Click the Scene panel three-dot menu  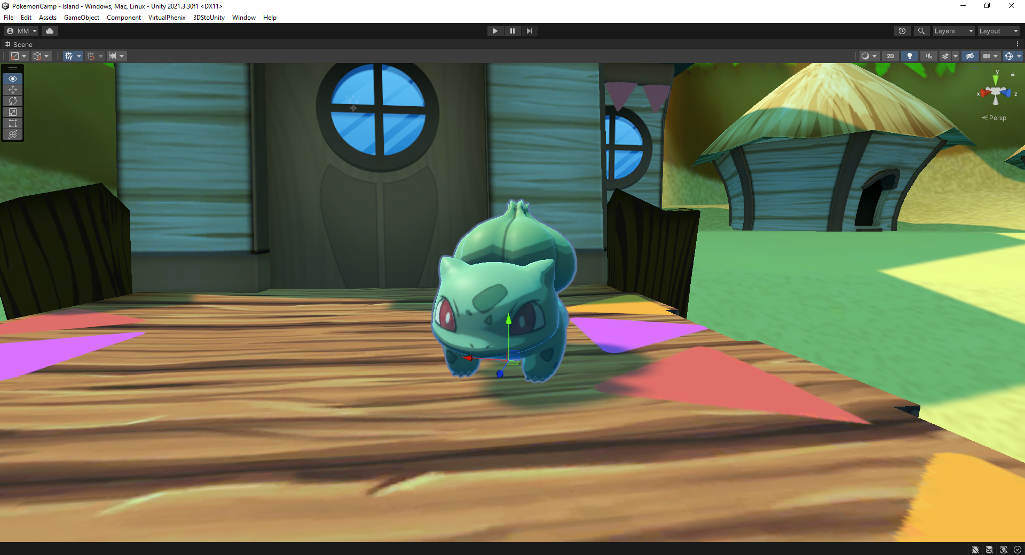(x=1018, y=44)
